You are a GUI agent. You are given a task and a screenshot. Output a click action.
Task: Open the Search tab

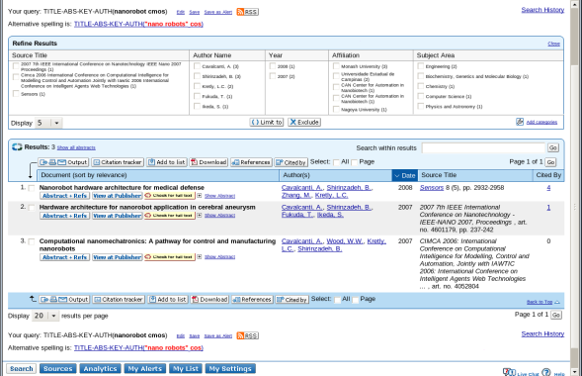21,368
